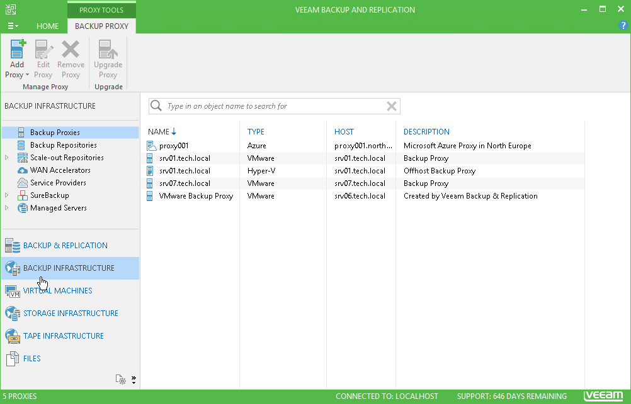631x404 pixels.
Task: Select Managed Servers tree node
Action: [x=59, y=208]
